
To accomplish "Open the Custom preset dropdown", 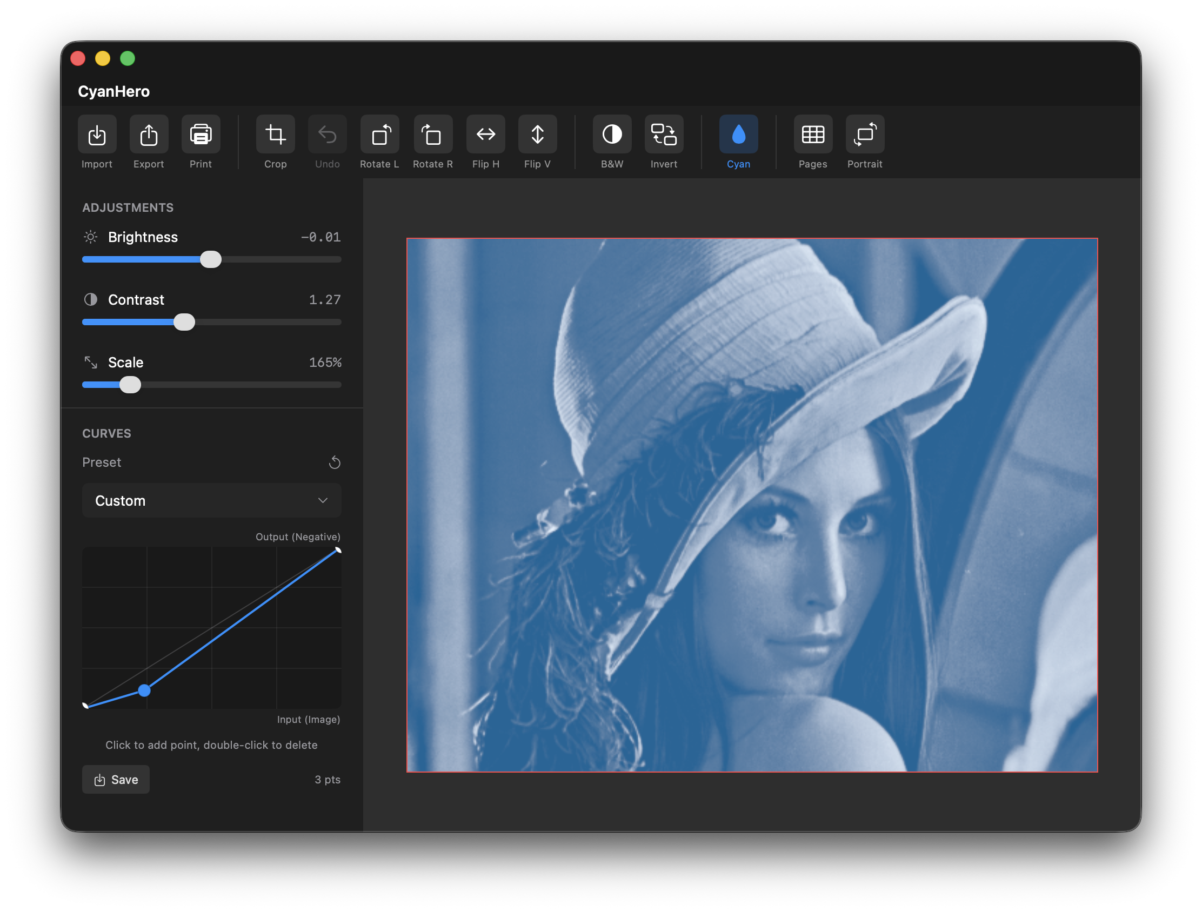I will pyautogui.click(x=211, y=500).
